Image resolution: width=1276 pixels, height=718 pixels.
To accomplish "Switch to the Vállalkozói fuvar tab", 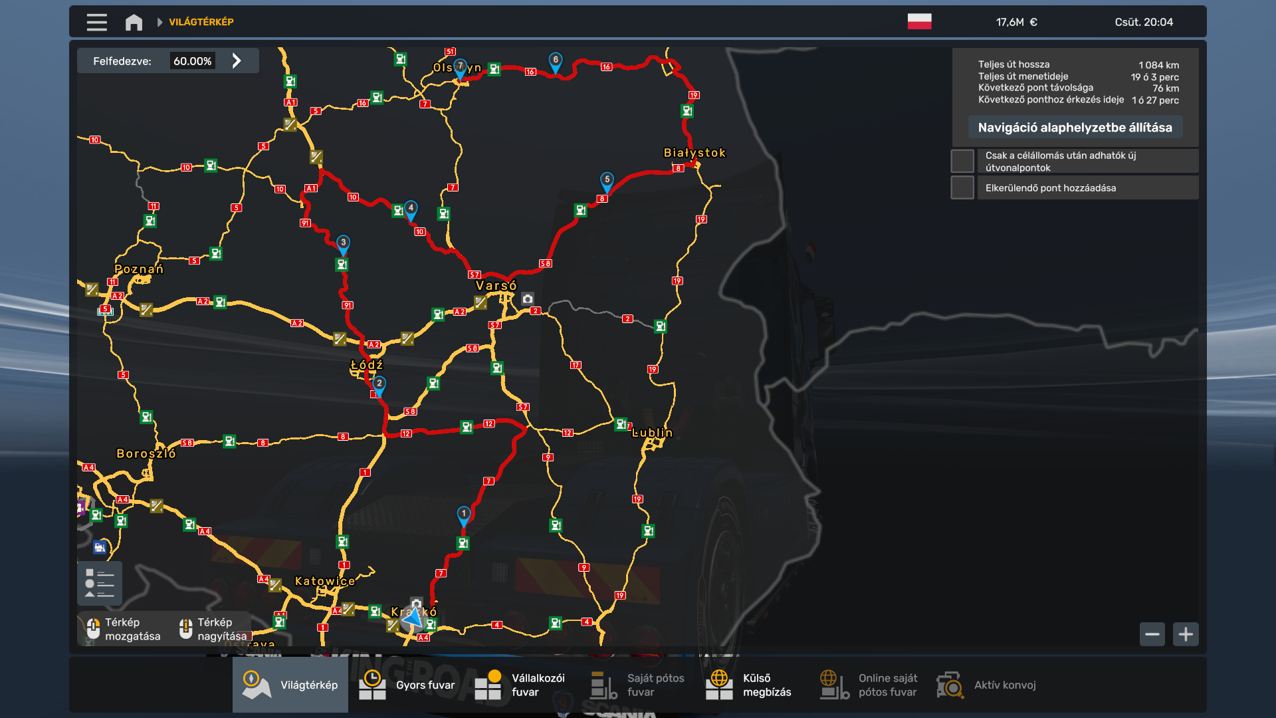I will [490, 685].
